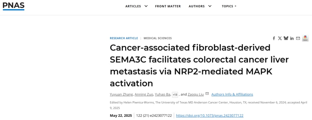Viewport: 312px width, 120px height.
Task: Show the +13 hidden authors
Action: point(175,95)
